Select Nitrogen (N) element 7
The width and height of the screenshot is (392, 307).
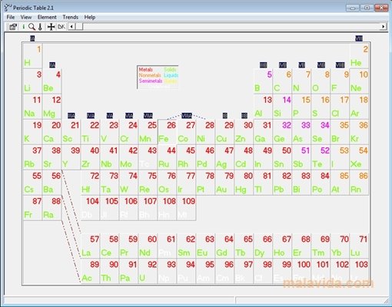click(301, 81)
